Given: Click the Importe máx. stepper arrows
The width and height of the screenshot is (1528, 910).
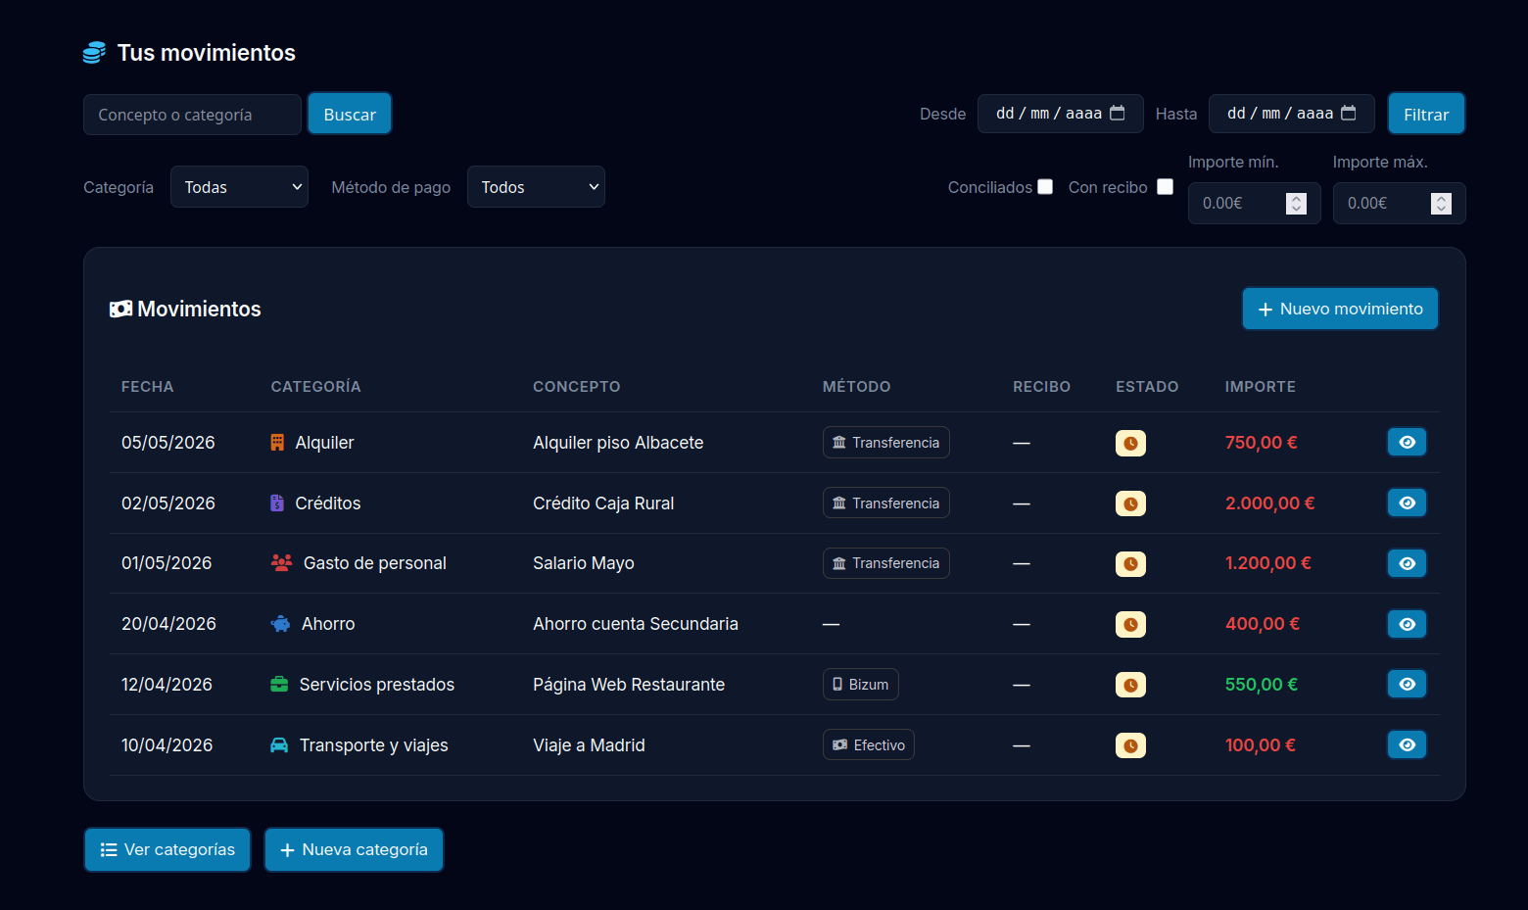Looking at the screenshot, I should (1441, 204).
